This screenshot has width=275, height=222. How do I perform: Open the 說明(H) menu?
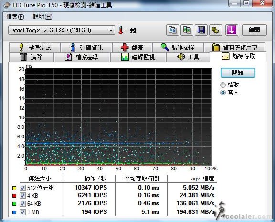pos(42,17)
